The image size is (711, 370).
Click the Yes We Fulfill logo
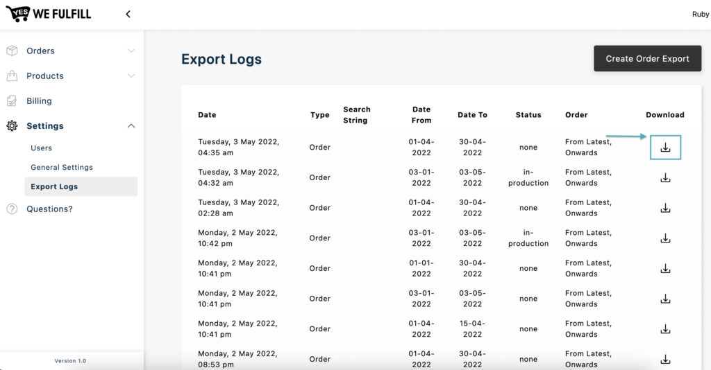(49, 14)
